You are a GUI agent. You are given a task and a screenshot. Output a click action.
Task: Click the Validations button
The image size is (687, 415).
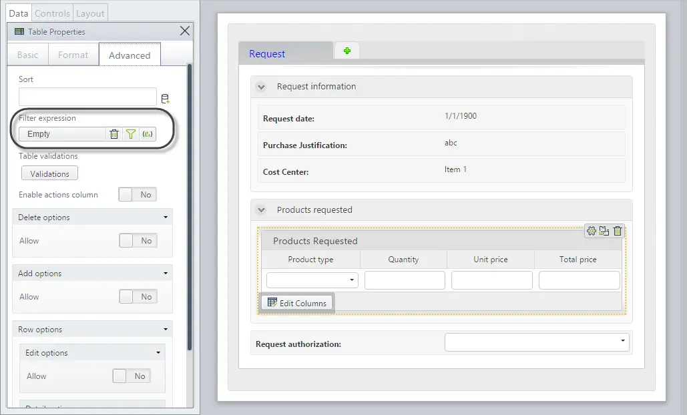pyautogui.click(x=49, y=173)
